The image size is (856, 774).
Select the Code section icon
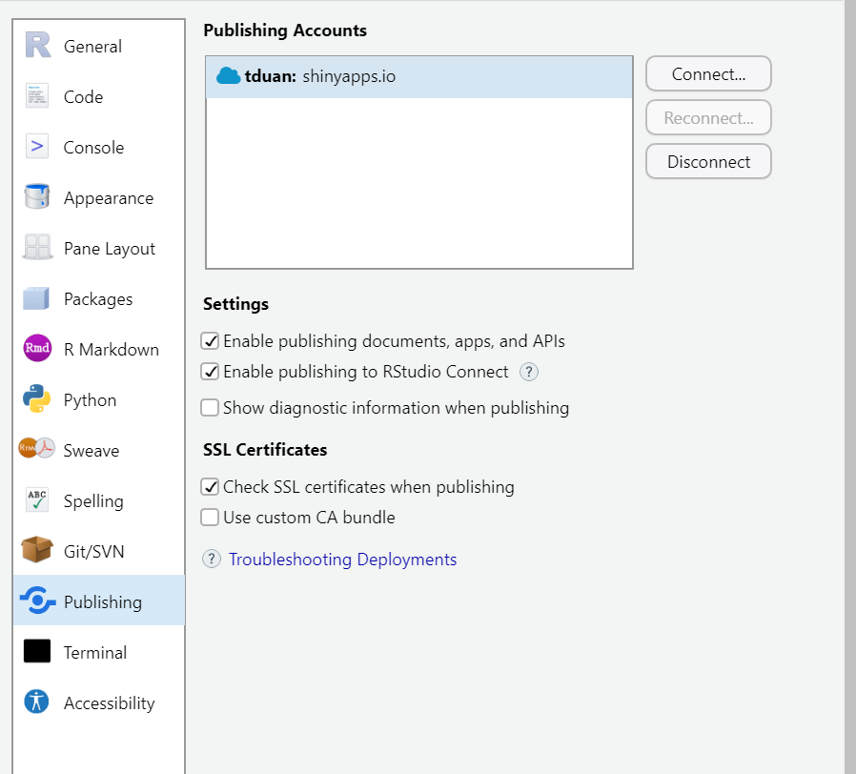pyautogui.click(x=37, y=96)
